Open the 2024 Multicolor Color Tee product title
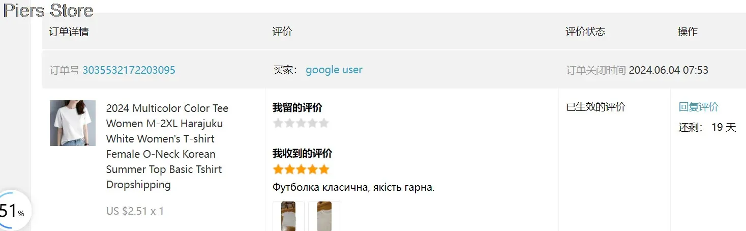 click(x=167, y=147)
